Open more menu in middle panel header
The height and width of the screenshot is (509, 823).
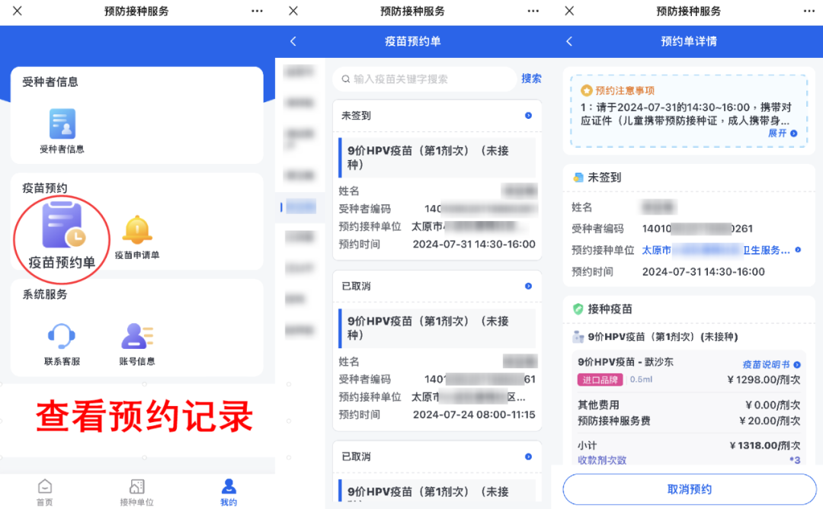pos(533,11)
